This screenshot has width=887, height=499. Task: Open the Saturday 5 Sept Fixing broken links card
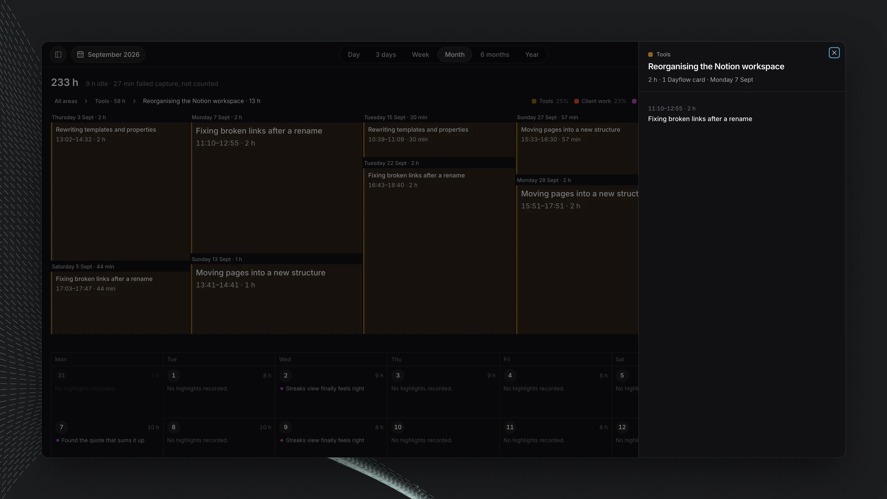[120, 303]
